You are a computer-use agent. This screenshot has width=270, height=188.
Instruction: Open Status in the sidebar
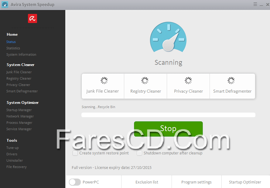point(11,42)
